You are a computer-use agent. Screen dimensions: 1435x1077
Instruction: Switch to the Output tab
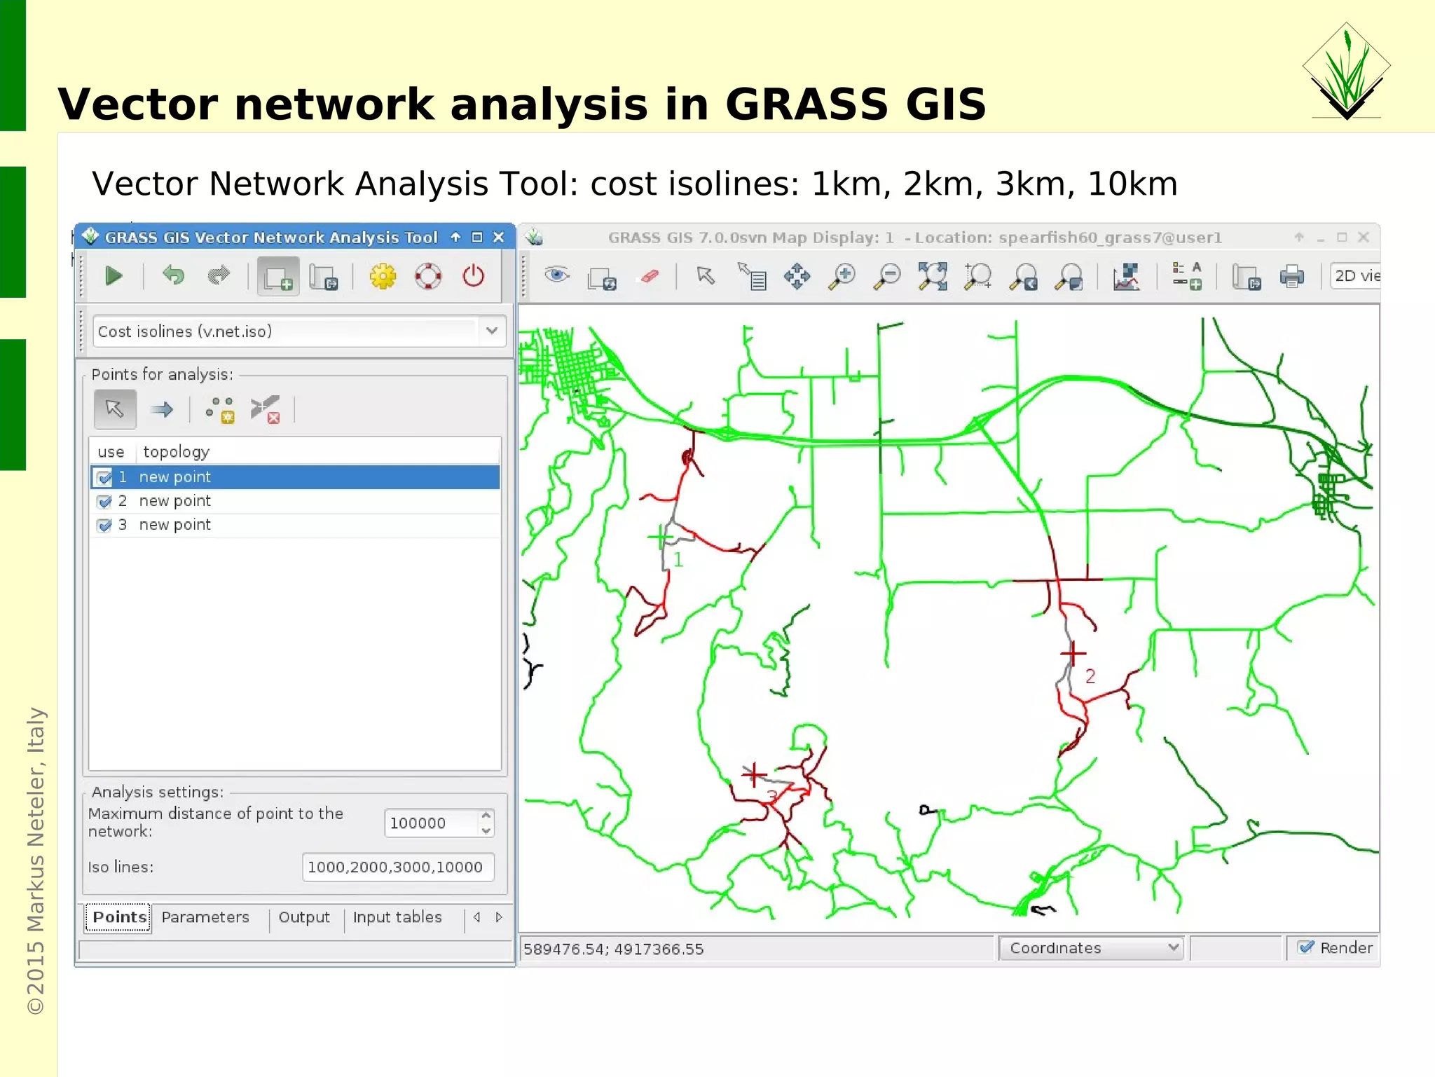click(304, 917)
